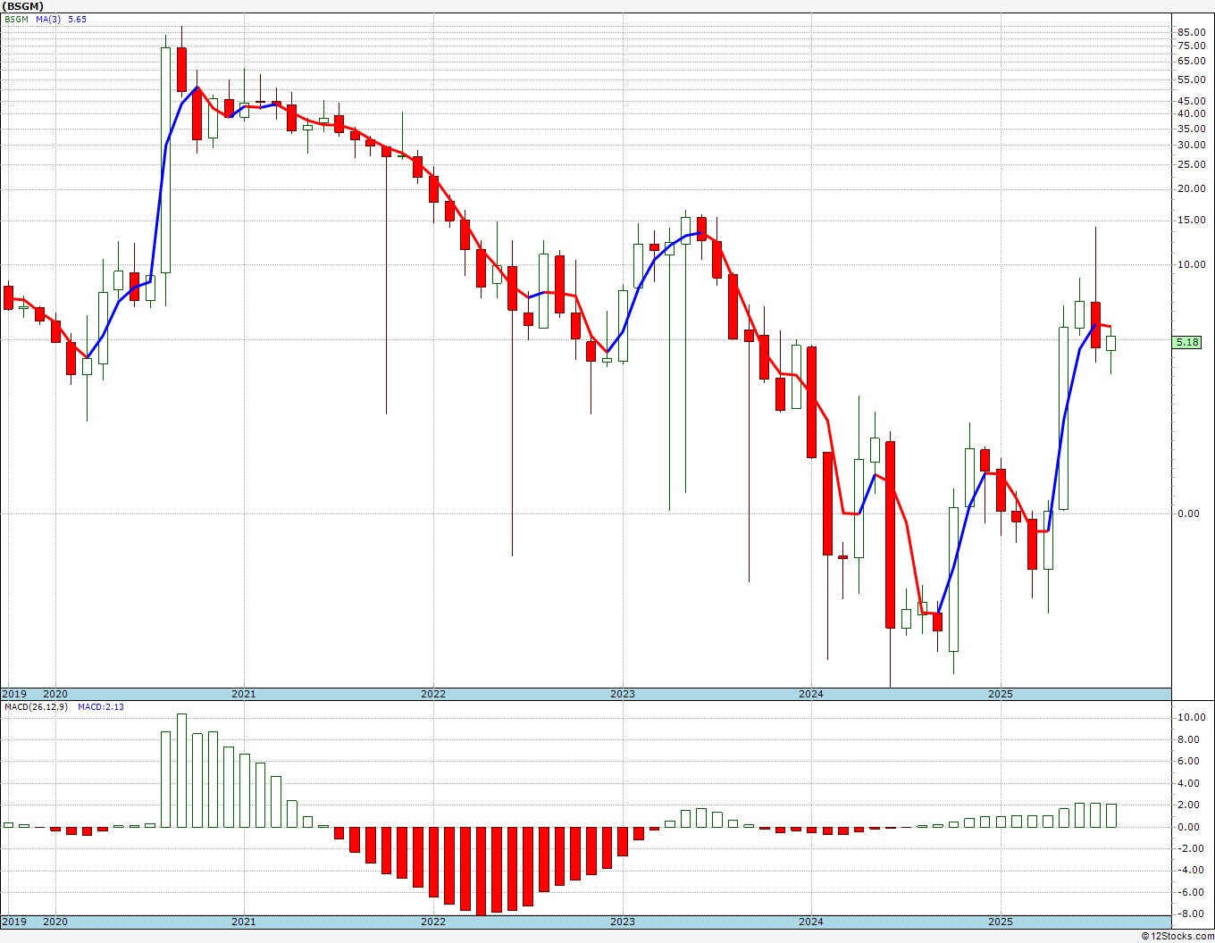Select the MA value 5.65

point(78,19)
